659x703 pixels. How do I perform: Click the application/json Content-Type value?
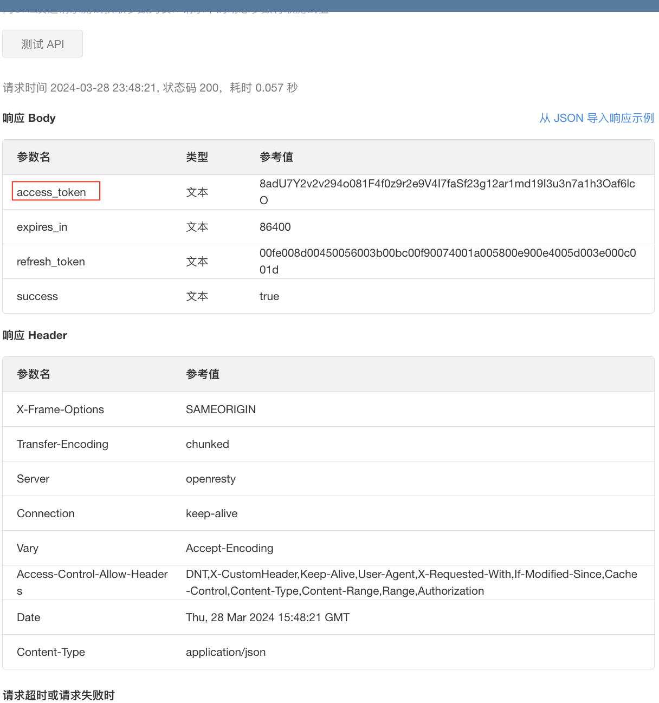tap(225, 652)
